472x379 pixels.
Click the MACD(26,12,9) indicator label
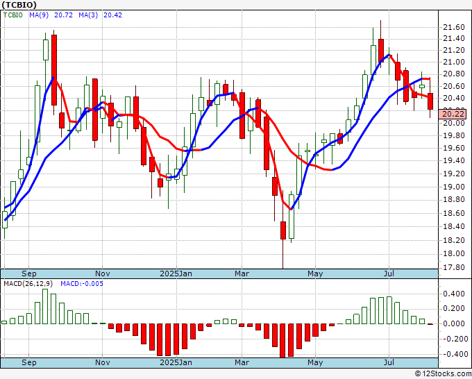pos(28,284)
